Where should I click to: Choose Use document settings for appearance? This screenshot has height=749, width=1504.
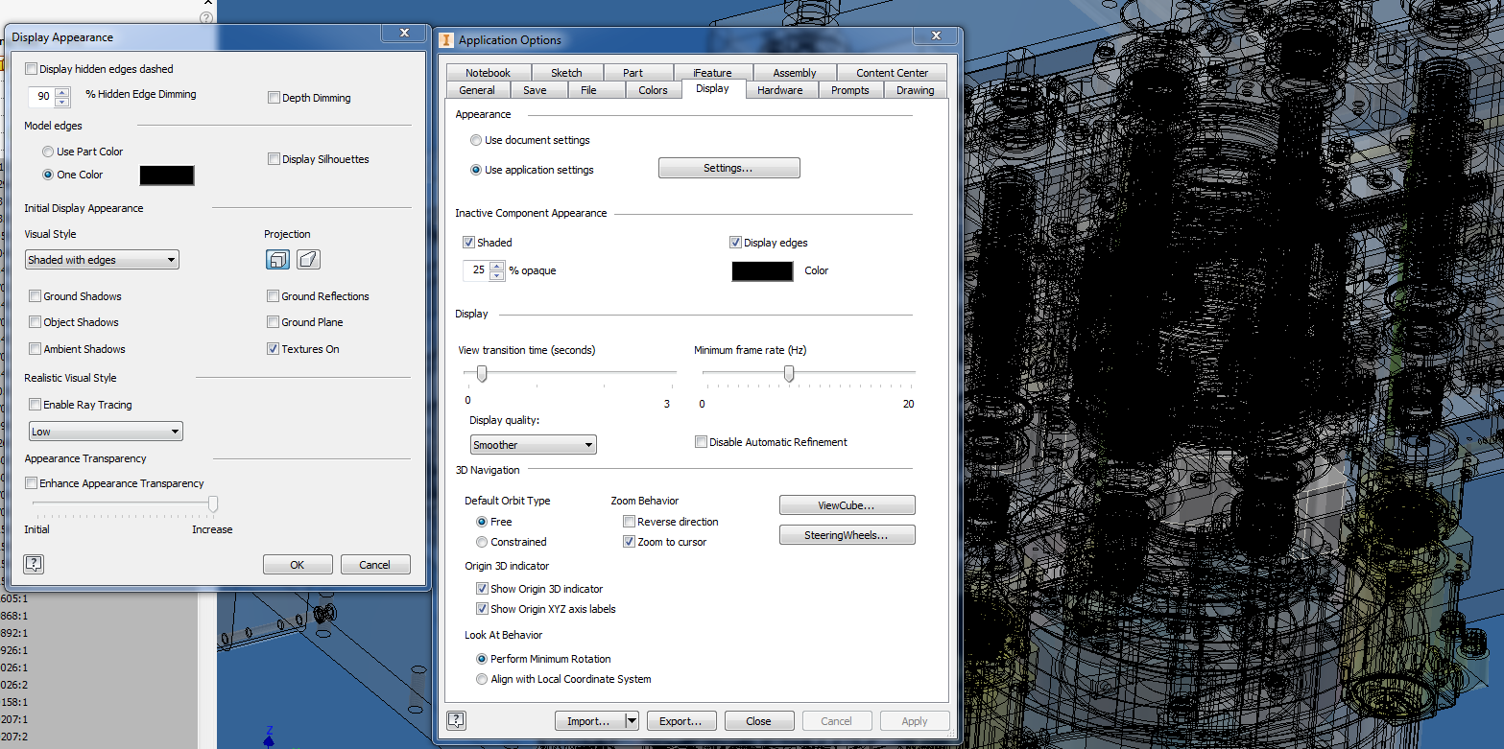[475, 139]
